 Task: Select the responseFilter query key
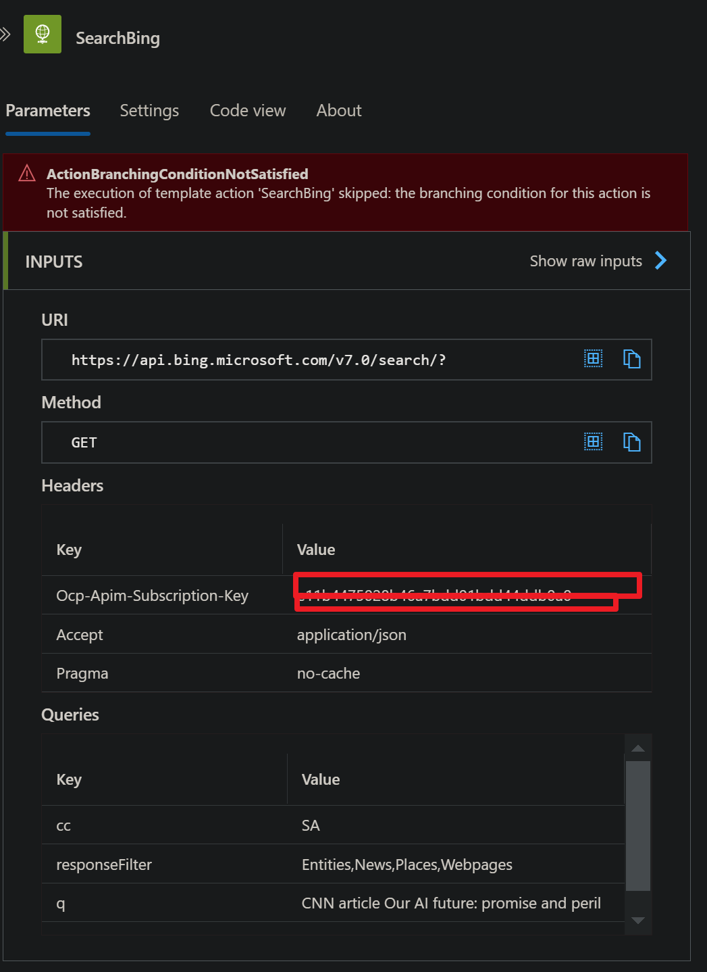[104, 865]
